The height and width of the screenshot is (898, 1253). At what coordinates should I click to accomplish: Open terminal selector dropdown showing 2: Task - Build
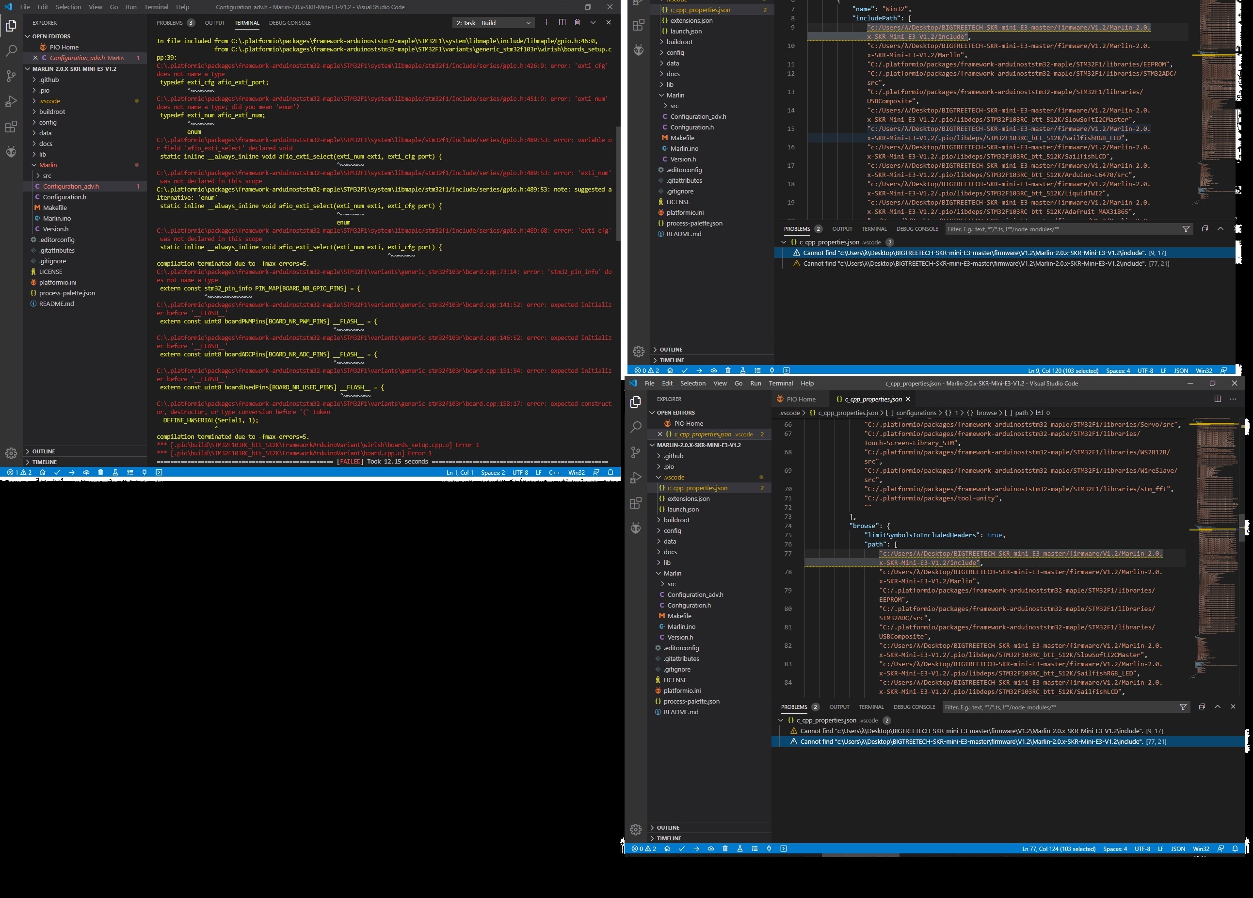tap(493, 23)
